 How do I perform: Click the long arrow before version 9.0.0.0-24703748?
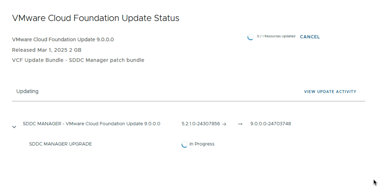click(240, 124)
